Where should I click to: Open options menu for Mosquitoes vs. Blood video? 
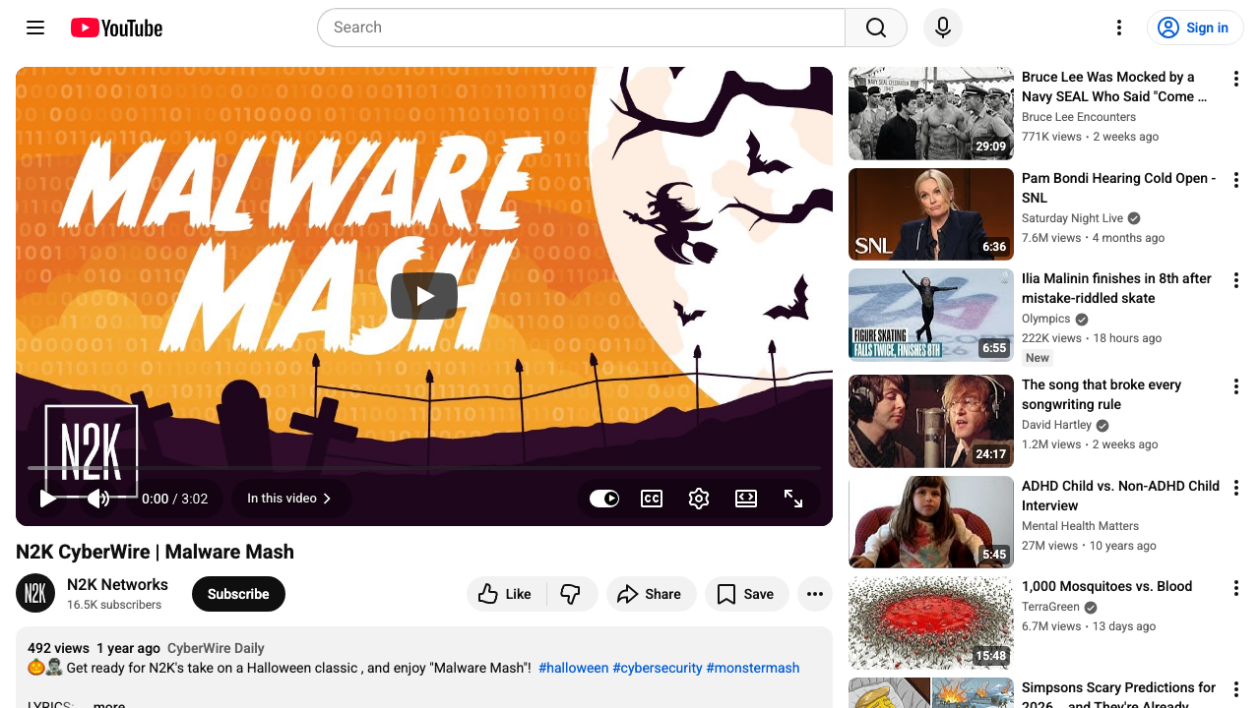(x=1236, y=588)
